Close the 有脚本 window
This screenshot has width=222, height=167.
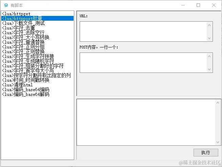coord(214,5)
